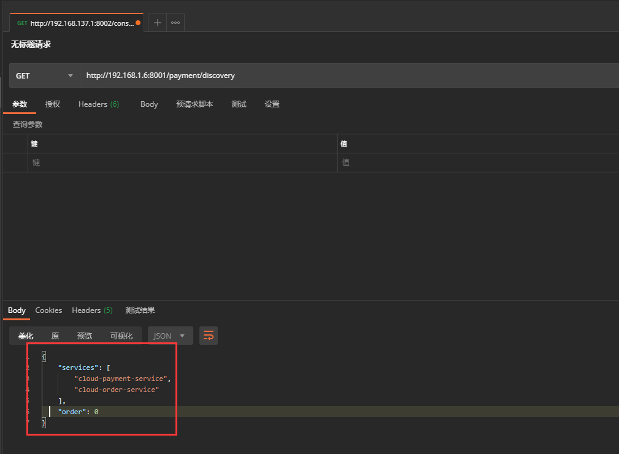Click the 键 placeholder input cell
The width and height of the screenshot is (619, 454).
(182, 163)
